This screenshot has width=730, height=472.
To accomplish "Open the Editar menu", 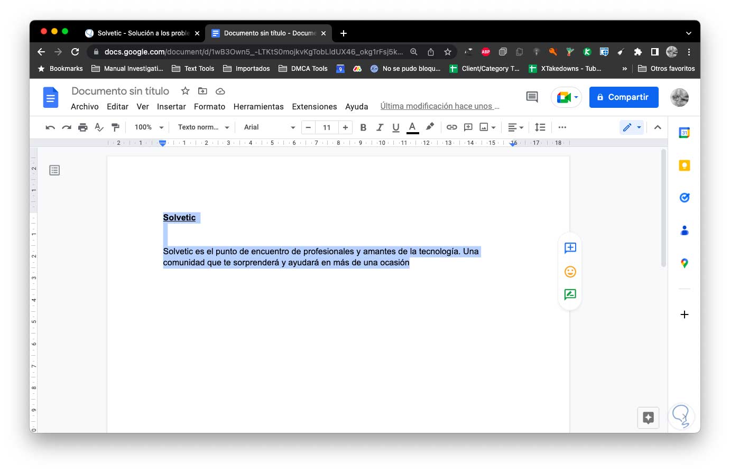I will point(117,107).
